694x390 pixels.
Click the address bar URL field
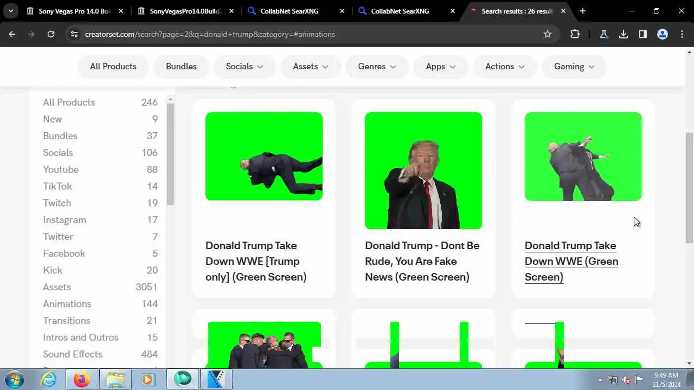point(309,34)
